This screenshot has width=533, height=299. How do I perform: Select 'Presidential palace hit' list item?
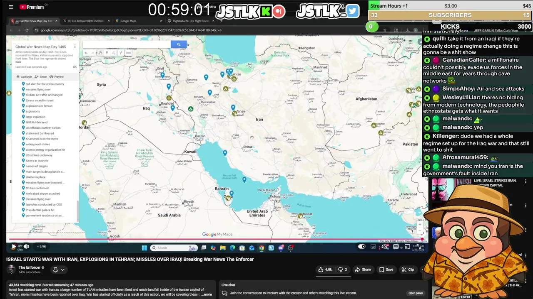tap(40, 210)
